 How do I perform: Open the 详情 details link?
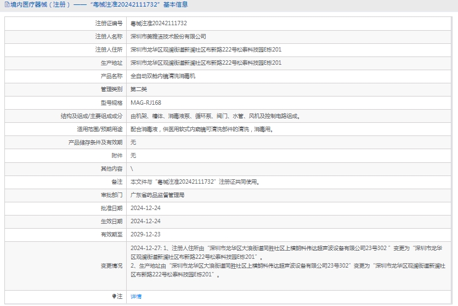coord(135,296)
